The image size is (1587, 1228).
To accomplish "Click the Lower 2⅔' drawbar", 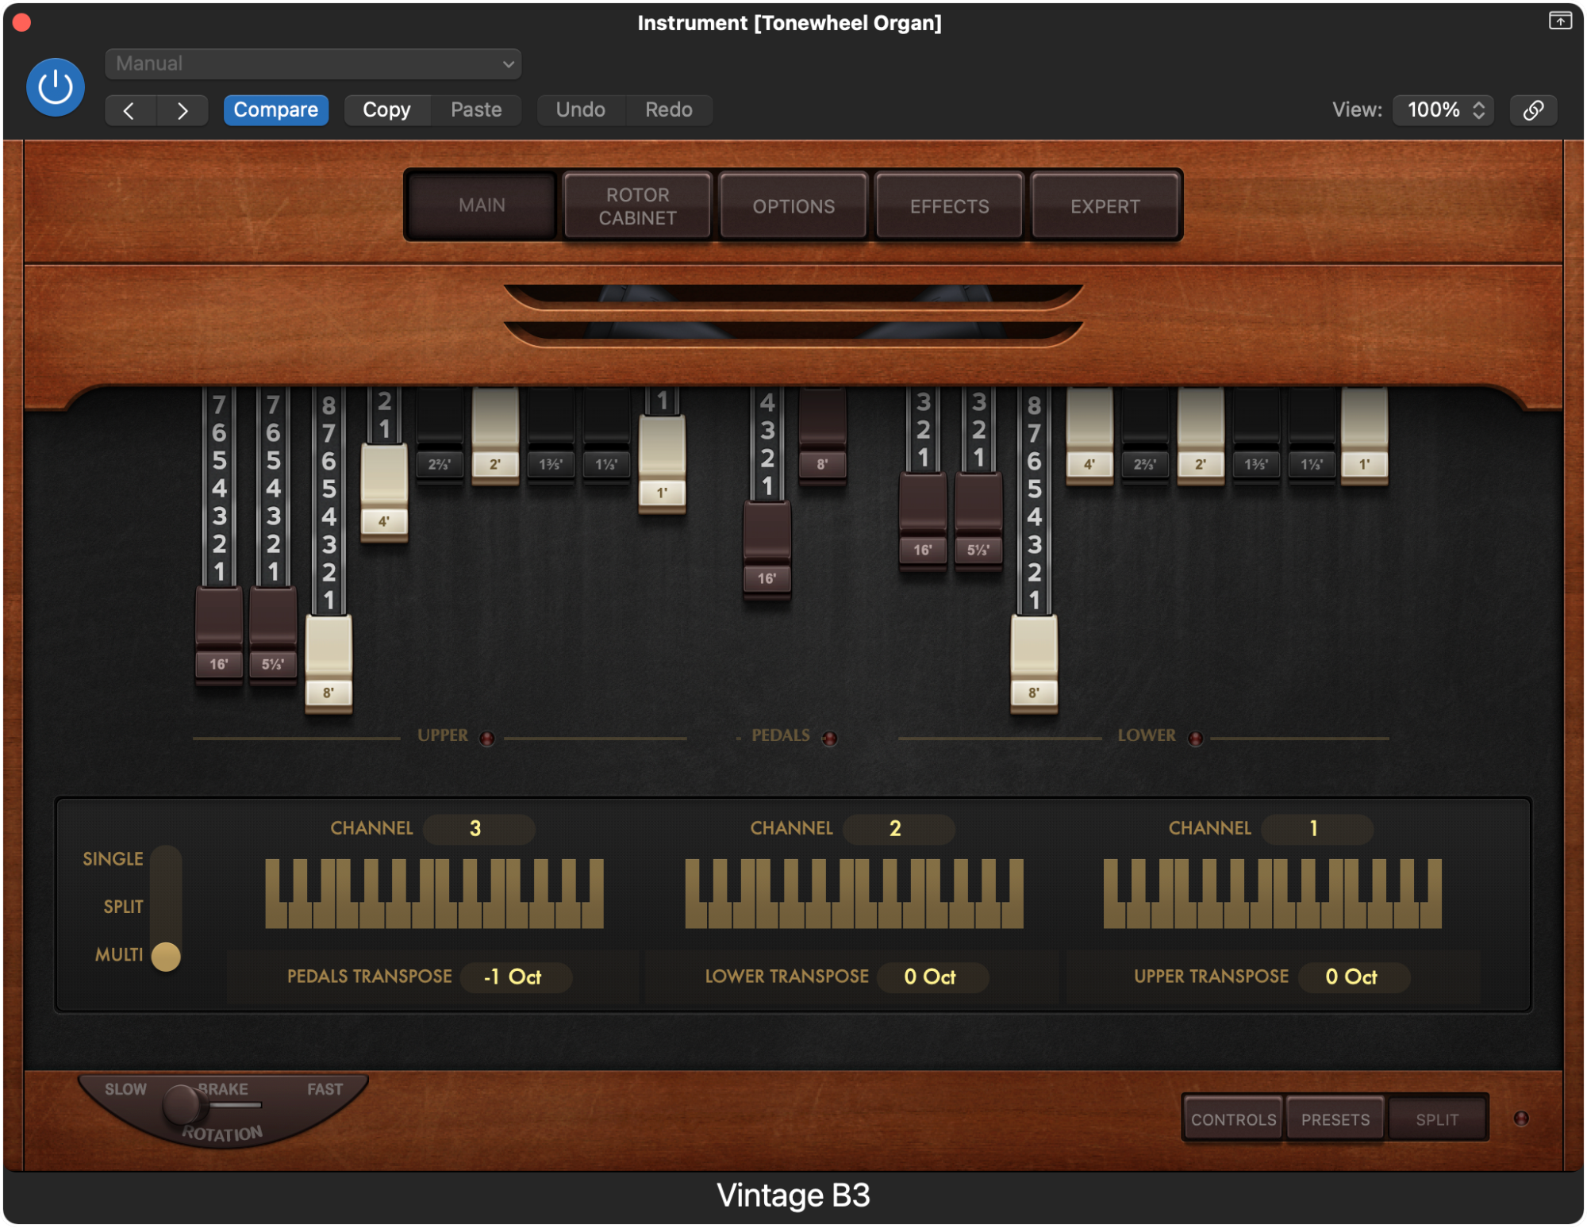I will 1144,435.
